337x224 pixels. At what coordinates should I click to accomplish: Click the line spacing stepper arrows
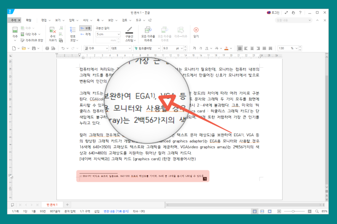[x=300, y=48]
